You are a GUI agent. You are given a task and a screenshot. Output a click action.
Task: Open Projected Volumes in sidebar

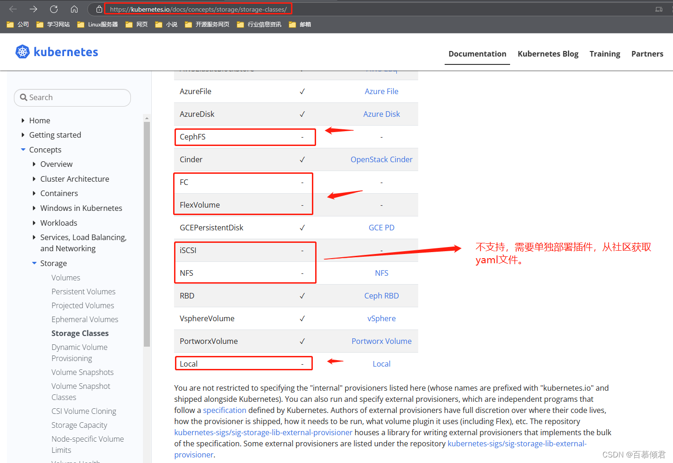[83, 305]
